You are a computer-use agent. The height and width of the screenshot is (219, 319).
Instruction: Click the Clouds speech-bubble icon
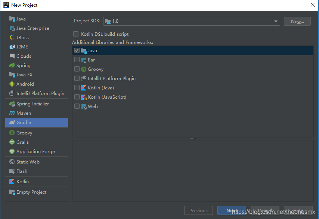(x=12, y=56)
